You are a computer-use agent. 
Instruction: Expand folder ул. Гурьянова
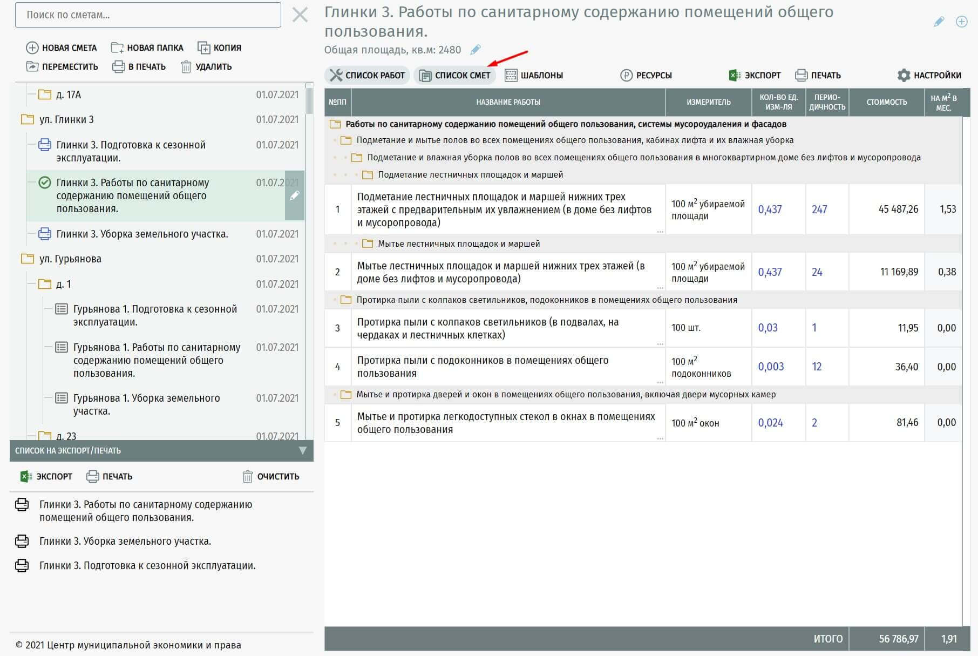click(27, 259)
